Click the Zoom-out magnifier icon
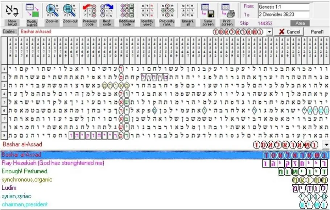Viewport: 330px width, 210px height. [x=70, y=11]
